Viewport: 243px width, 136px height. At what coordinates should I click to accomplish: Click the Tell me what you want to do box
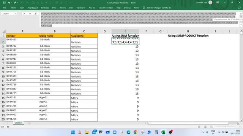159,8
